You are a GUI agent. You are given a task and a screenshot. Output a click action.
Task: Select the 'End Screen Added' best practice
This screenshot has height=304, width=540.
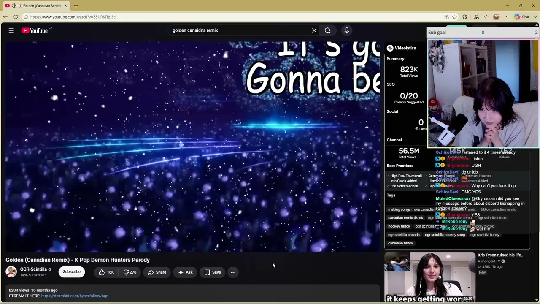coord(402,186)
